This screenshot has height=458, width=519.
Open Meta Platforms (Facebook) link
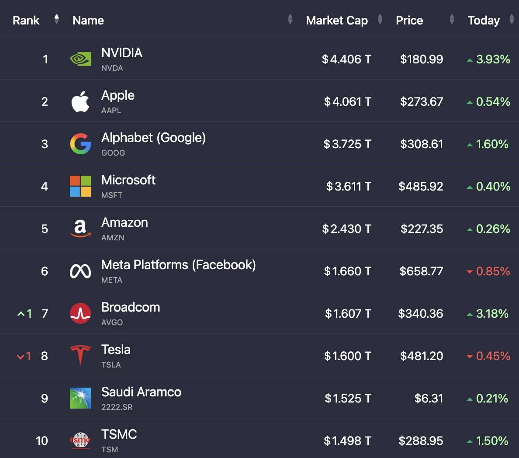coord(178,265)
